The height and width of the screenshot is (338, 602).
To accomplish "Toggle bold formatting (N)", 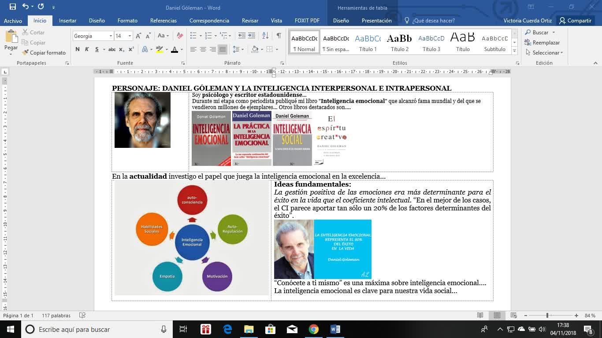I will (78, 49).
